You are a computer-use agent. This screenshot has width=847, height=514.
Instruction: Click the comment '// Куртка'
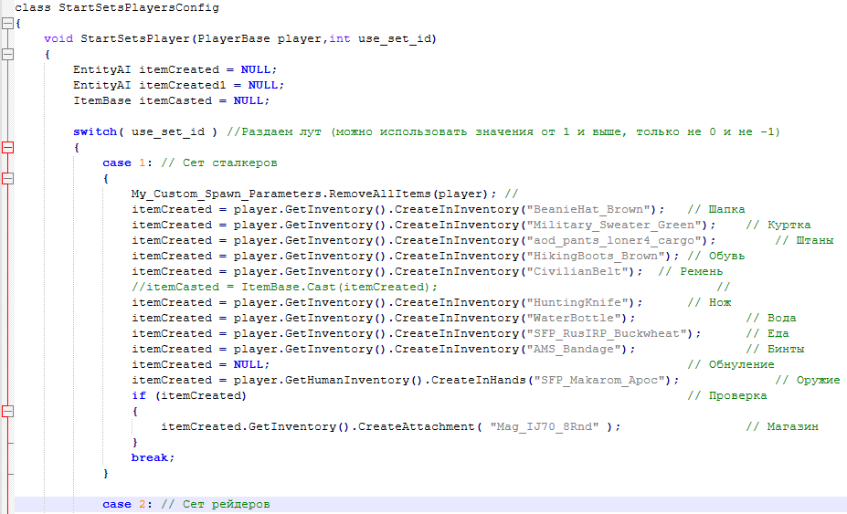[x=778, y=226]
